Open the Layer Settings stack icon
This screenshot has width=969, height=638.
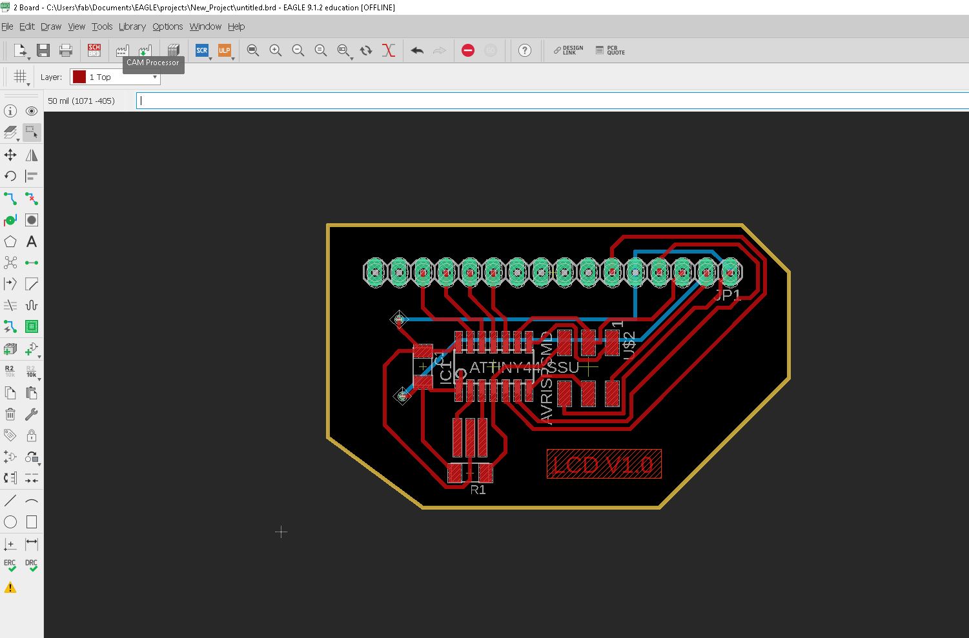tap(10, 132)
